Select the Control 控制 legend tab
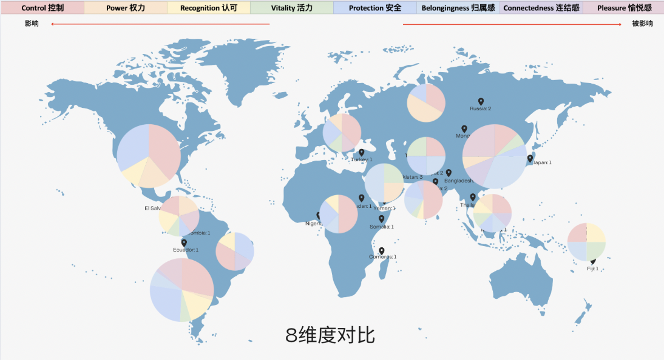The image size is (664, 360). click(x=42, y=8)
